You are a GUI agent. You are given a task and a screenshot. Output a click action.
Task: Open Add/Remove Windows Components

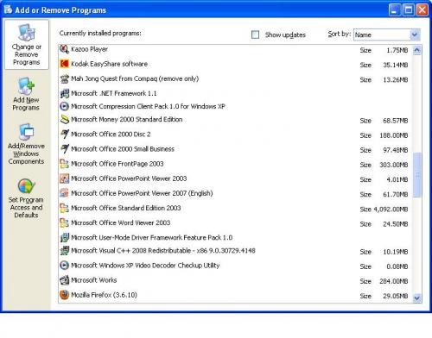pyautogui.click(x=26, y=144)
